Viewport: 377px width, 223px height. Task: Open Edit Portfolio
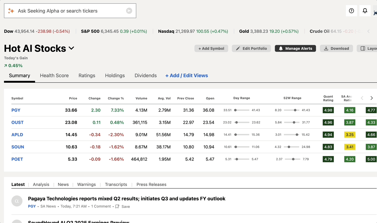coord(252,48)
